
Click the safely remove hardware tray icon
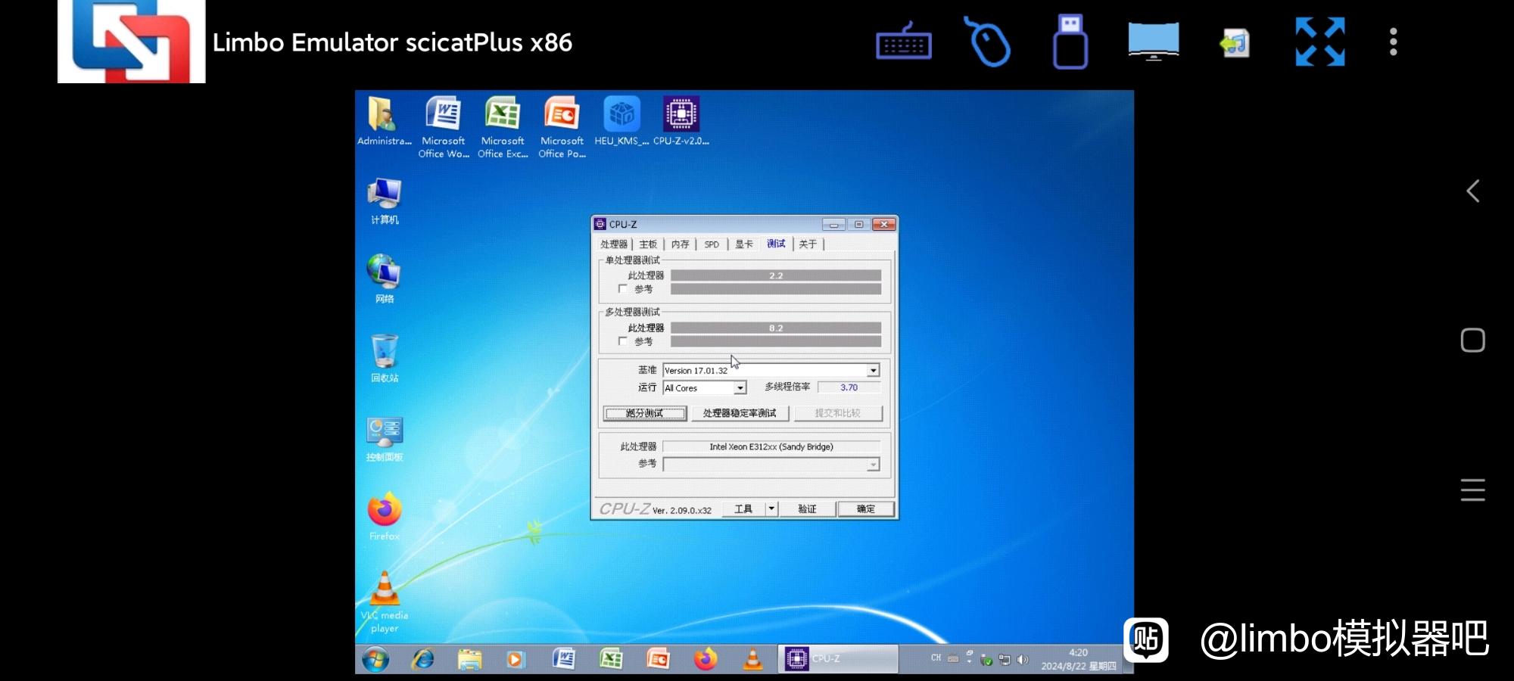tap(986, 660)
